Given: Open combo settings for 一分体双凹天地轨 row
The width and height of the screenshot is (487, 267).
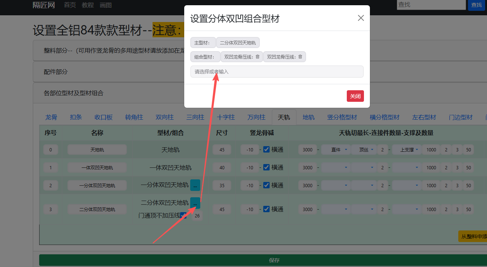Looking at the screenshot, I should point(195,185).
